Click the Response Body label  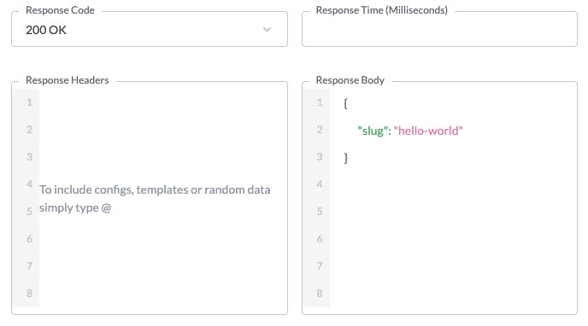point(350,80)
